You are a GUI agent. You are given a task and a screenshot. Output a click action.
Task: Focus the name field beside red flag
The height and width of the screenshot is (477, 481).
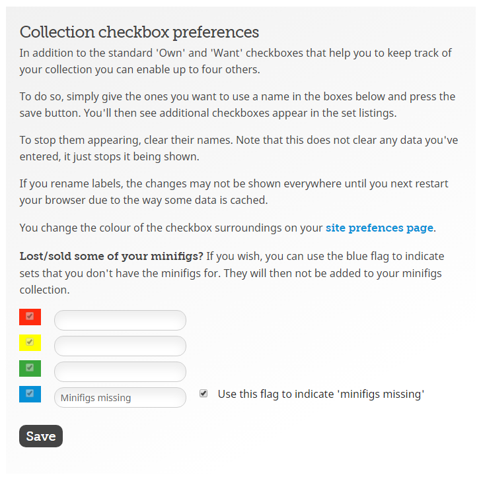click(120, 321)
